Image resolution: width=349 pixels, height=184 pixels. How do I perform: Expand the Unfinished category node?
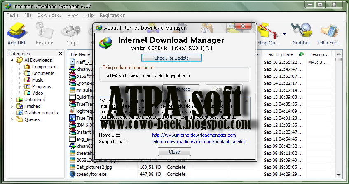coord(12,100)
